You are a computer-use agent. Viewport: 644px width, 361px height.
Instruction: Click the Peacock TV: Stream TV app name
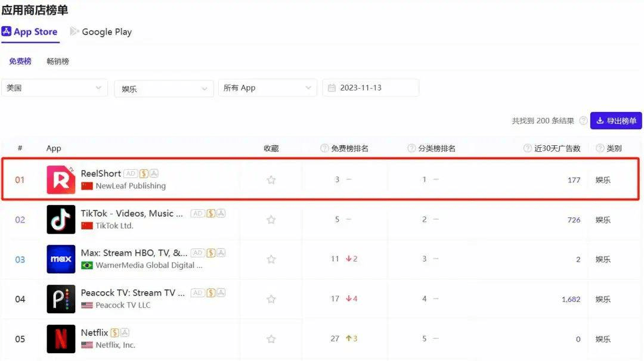click(132, 292)
